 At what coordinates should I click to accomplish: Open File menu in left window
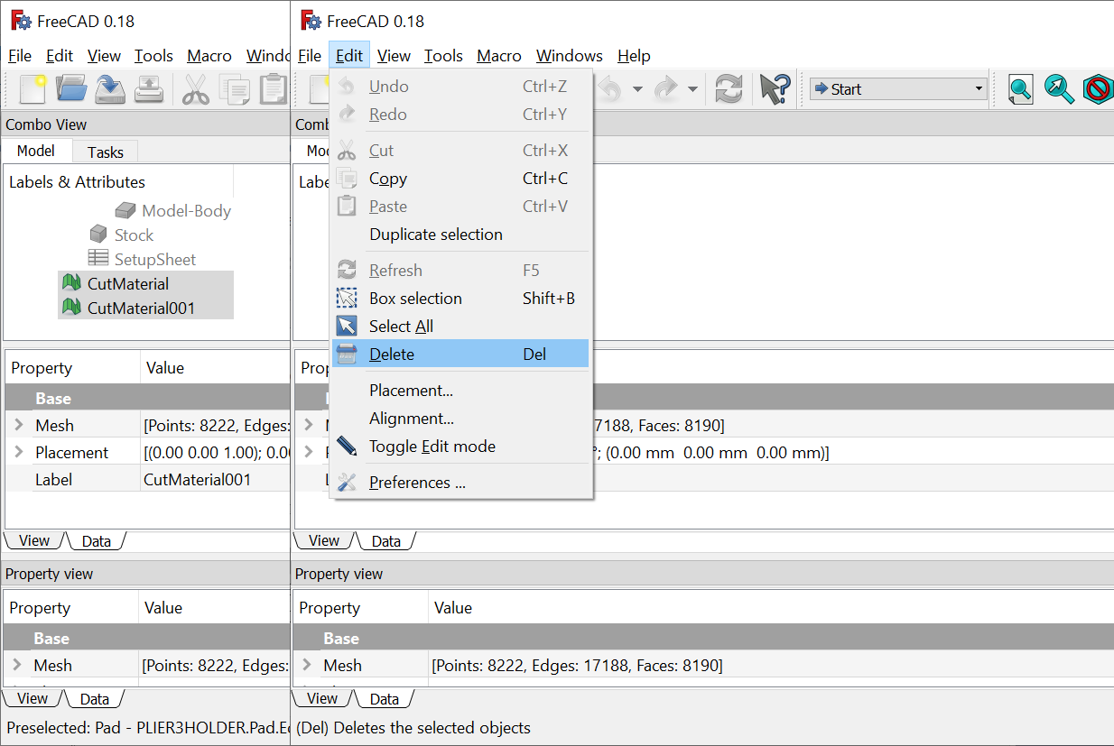point(20,55)
